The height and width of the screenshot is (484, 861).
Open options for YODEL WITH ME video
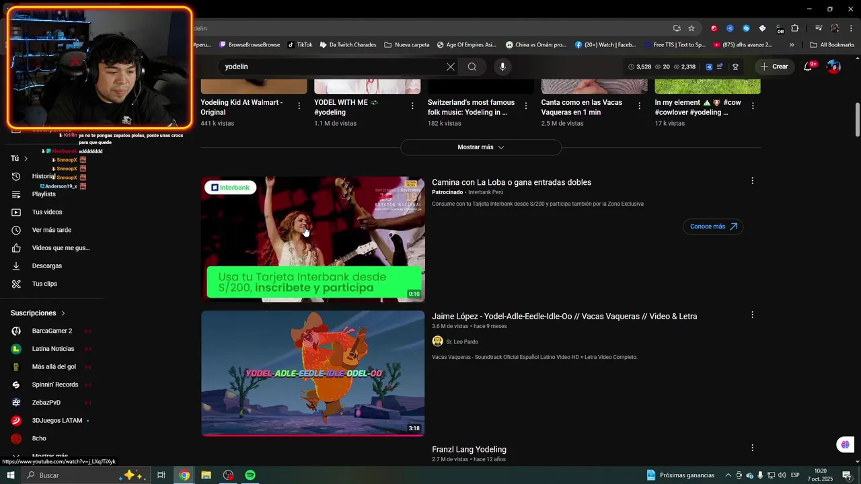click(412, 106)
